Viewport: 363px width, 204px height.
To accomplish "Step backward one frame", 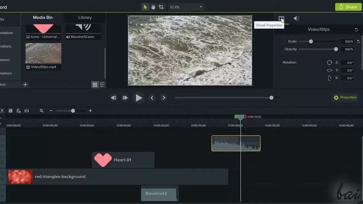I will (113, 98).
